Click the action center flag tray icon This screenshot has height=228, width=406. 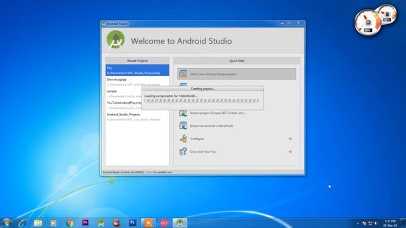[x=364, y=224]
